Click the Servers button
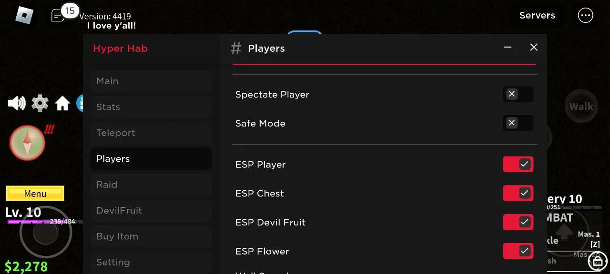This screenshot has width=610, height=274. 537,15
